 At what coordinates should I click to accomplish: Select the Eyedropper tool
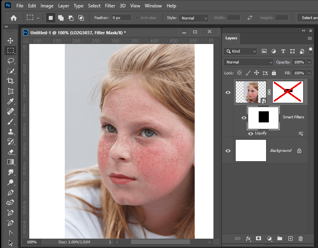10,101
